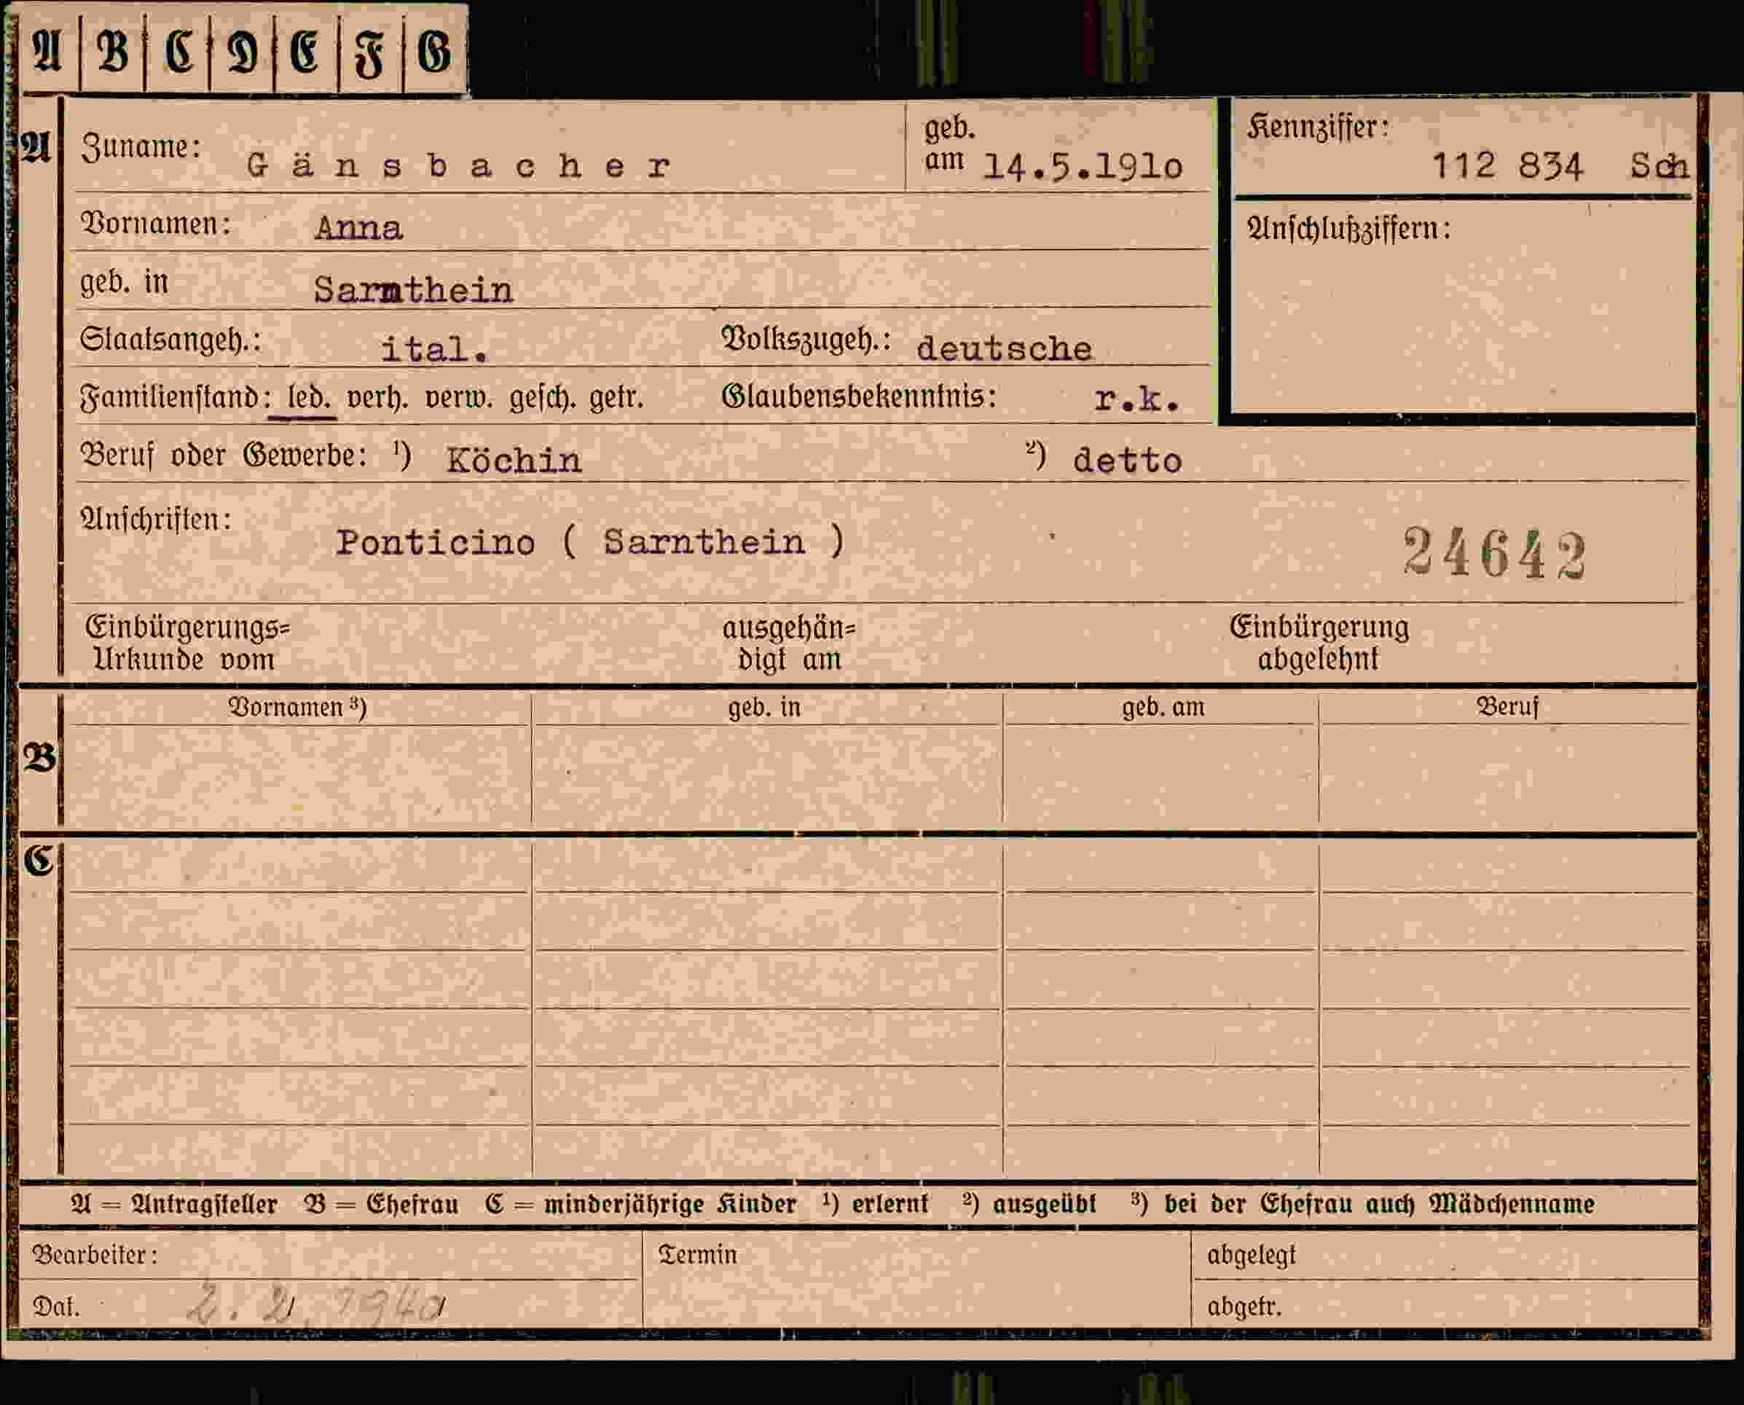Click footnote 'A = Antragsteller'
Screen dimensions: 1744x1405
174,1205
